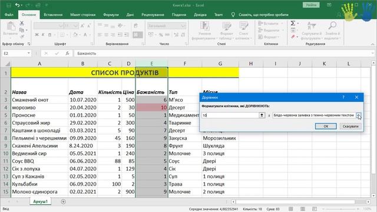Click Merge and center icon

pyautogui.click(x=137, y=35)
